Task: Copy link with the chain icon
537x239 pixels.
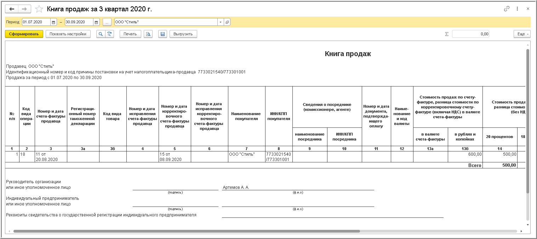Action: [507, 9]
